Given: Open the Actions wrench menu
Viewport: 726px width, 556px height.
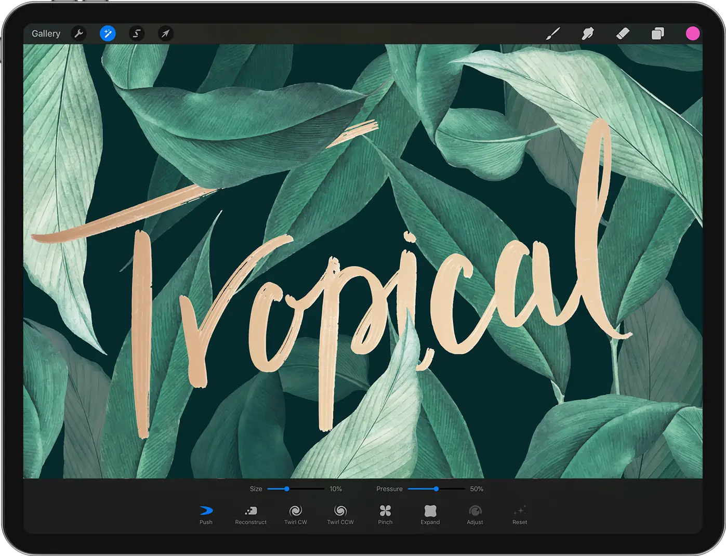Looking at the screenshot, I should 78,33.
